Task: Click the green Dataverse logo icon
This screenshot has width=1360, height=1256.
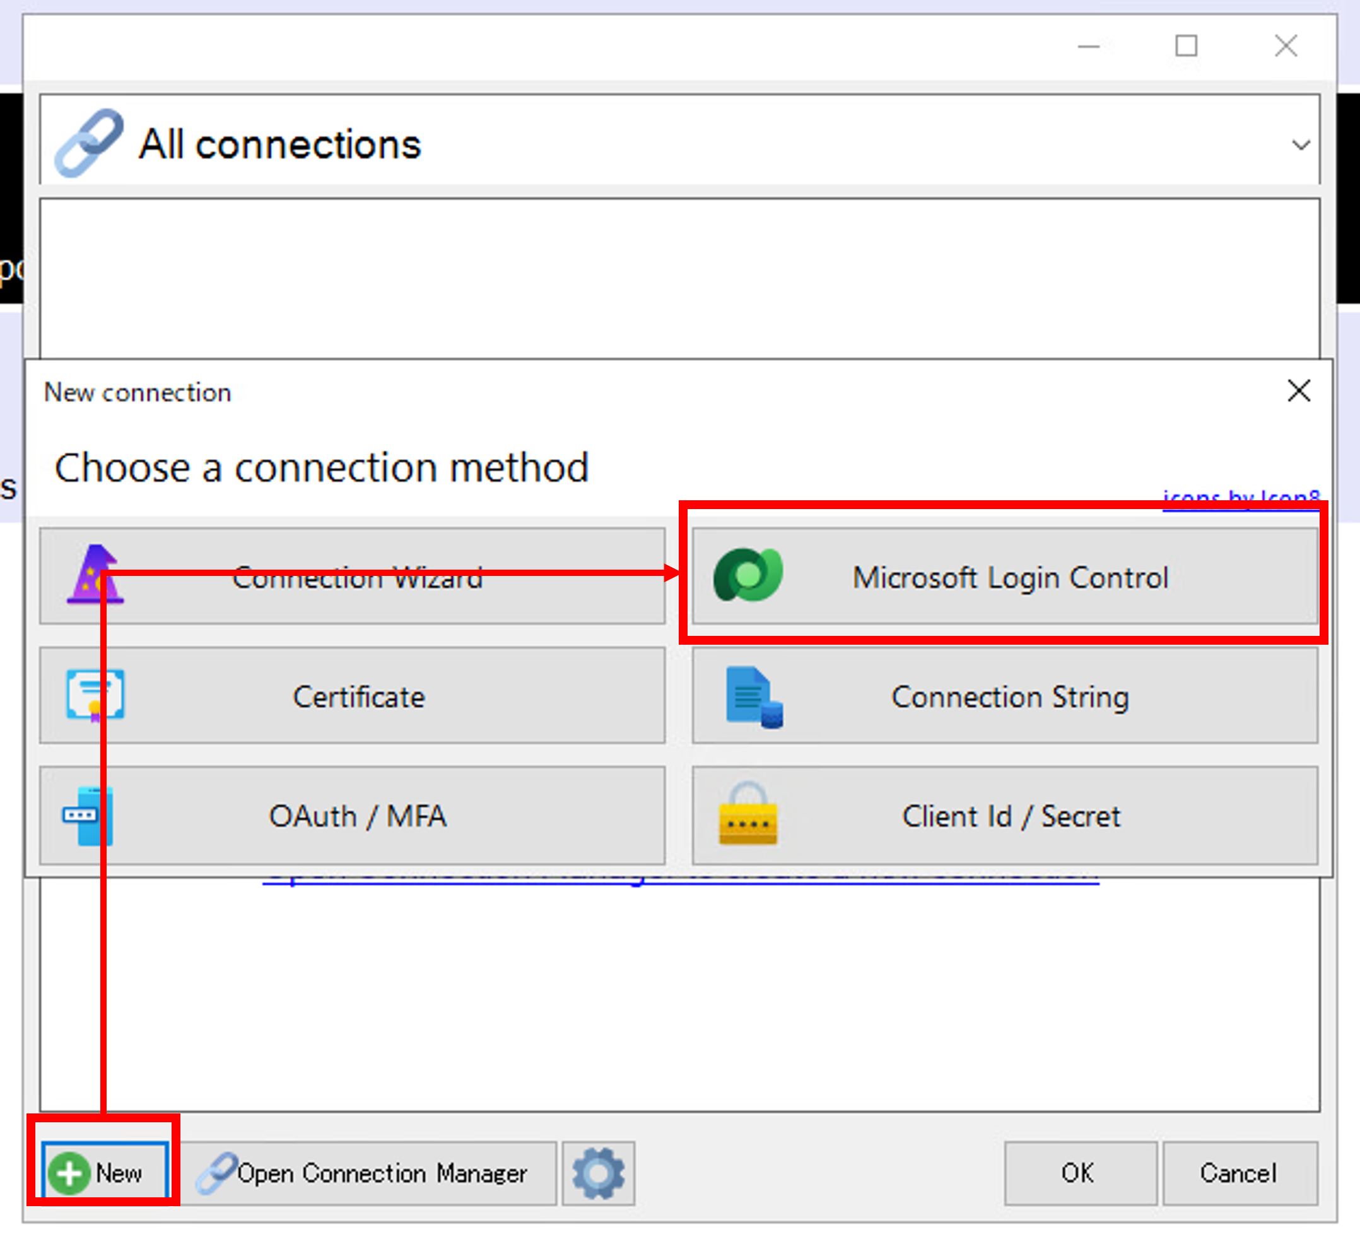Action: pyautogui.click(x=748, y=575)
